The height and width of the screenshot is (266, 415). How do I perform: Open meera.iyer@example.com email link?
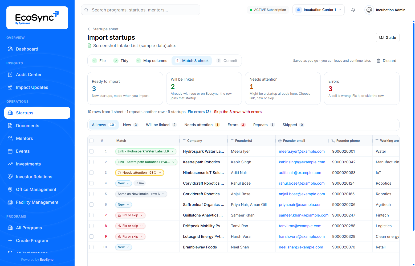(x=302, y=151)
